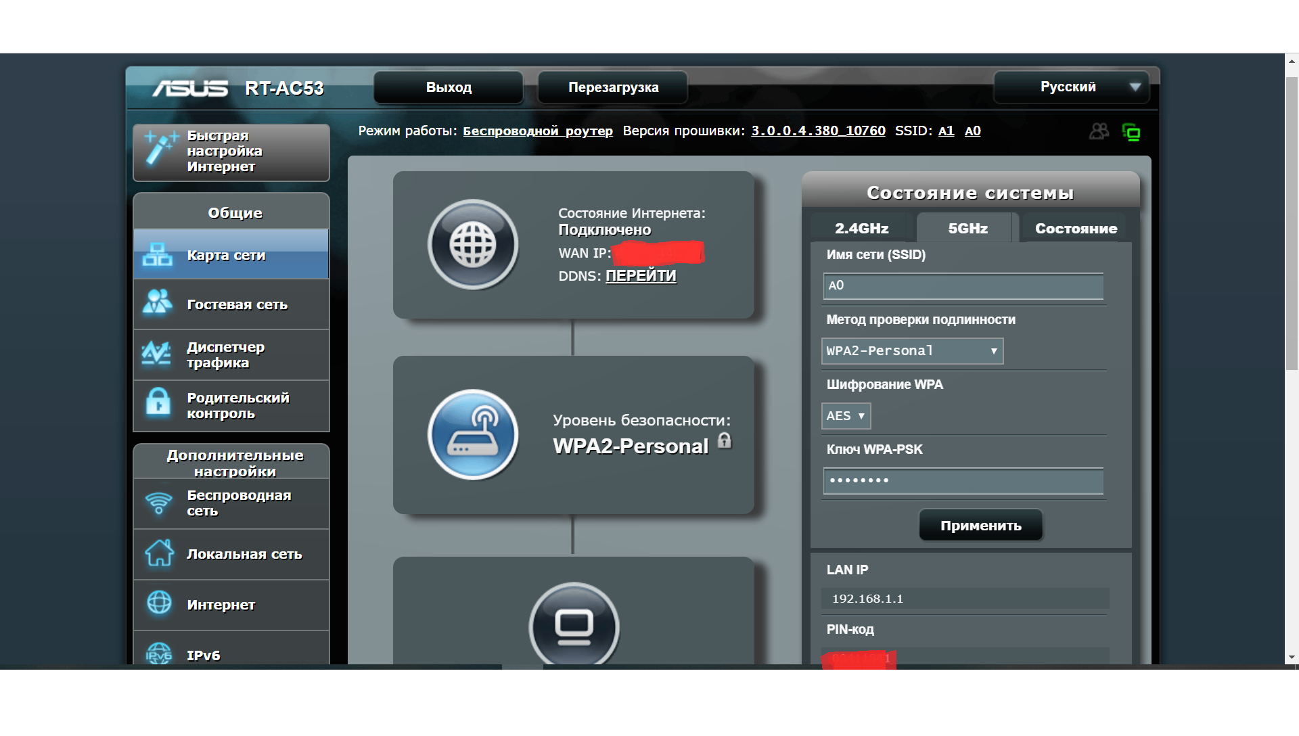
Task: Open Quick Internet Setup wizard icon
Action: (x=160, y=148)
